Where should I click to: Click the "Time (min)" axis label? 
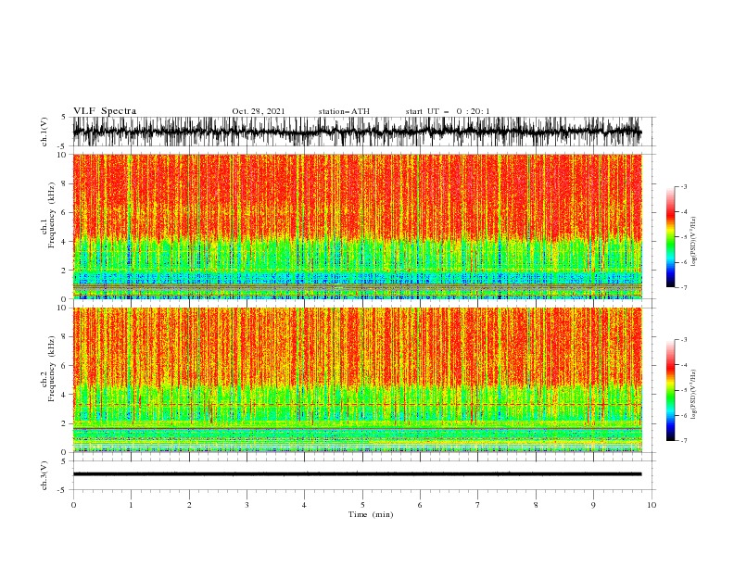click(371, 514)
